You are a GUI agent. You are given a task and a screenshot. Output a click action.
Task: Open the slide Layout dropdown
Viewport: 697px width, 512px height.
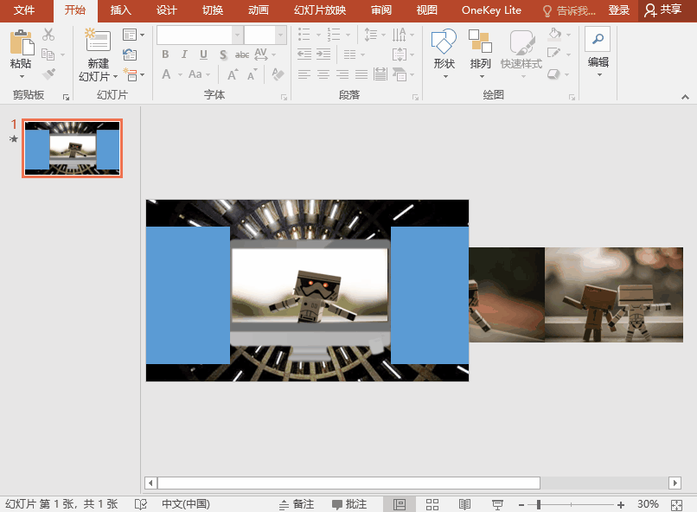click(x=133, y=35)
